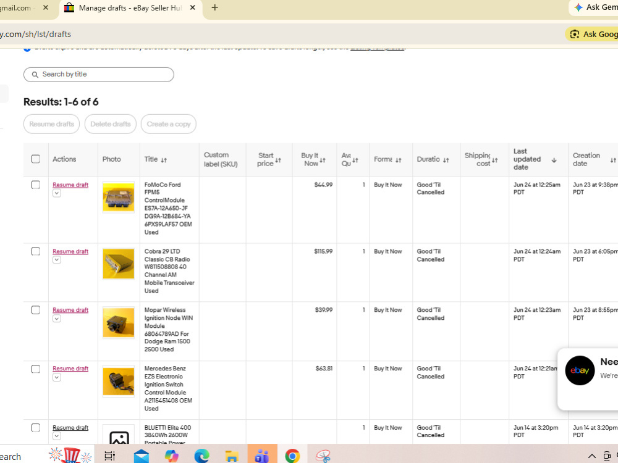Click the Custom label (SKU) column header

(x=221, y=159)
